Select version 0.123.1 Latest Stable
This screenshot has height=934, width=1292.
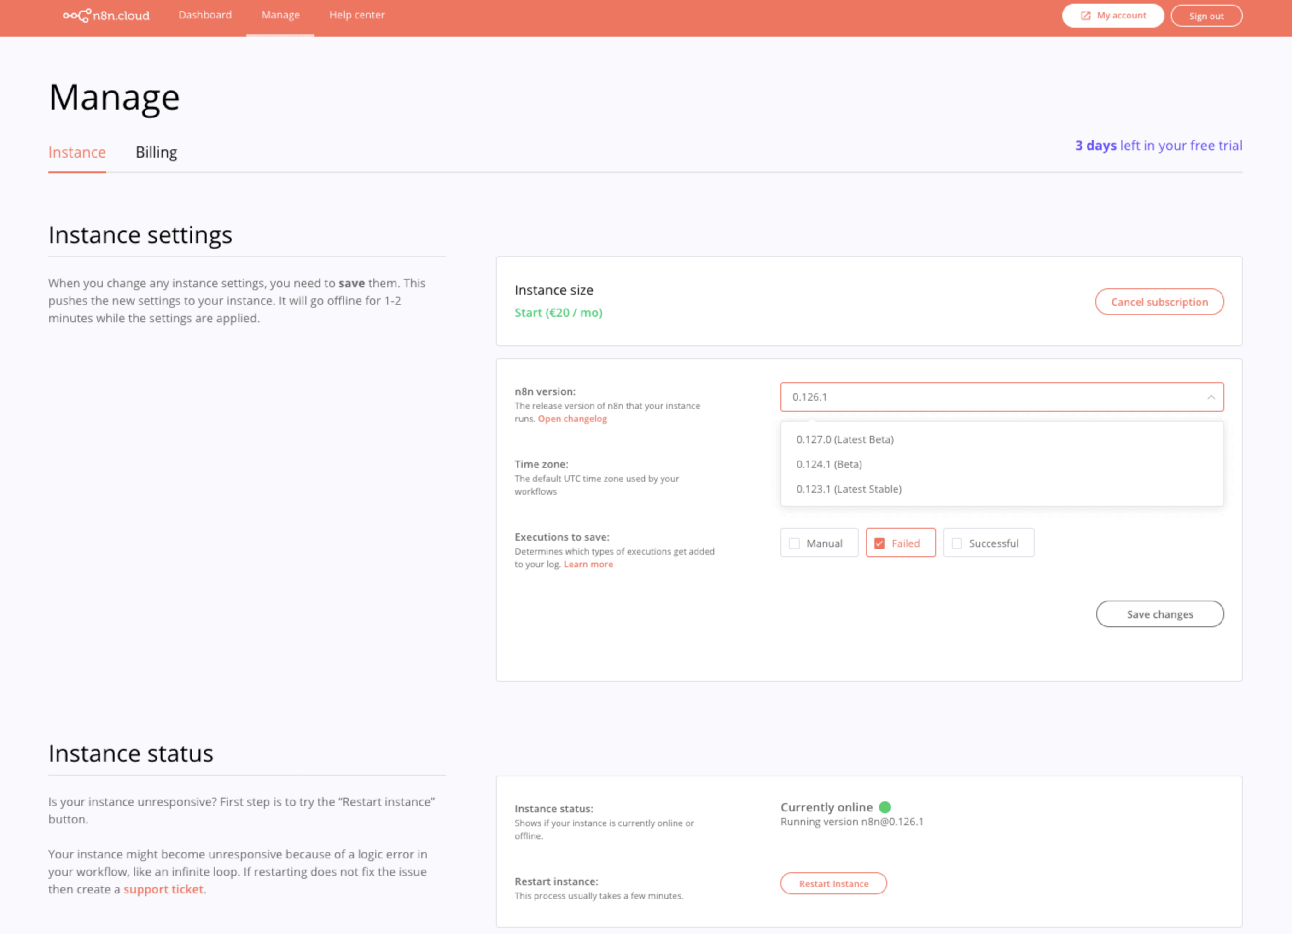[848, 489]
